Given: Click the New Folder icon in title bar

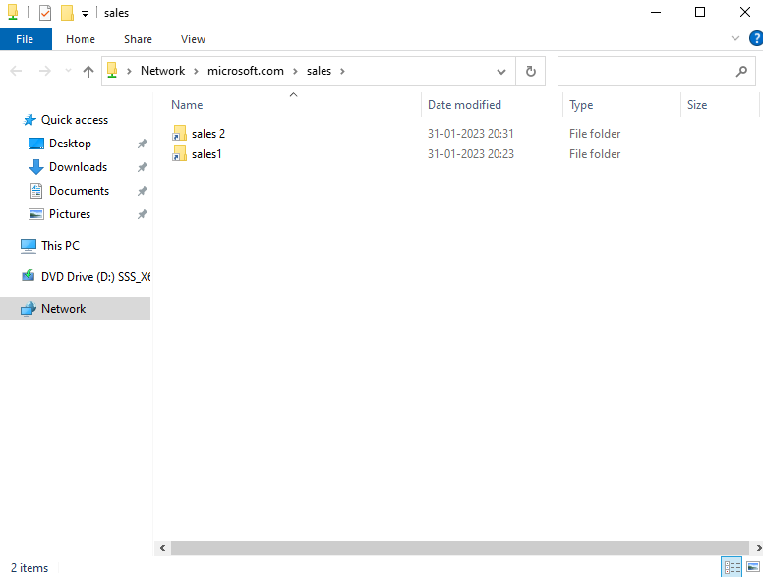Looking at the screenshot, I should pos(67,13).
